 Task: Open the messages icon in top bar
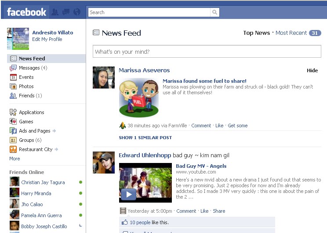click(66, 12)
